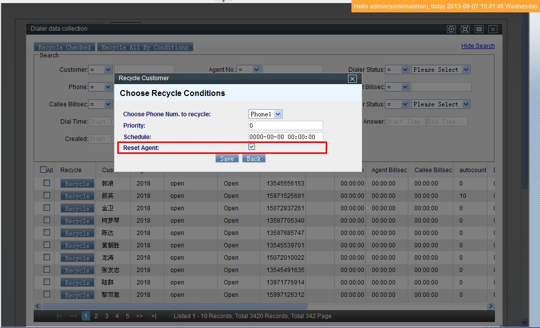Click the Save button in the dialog
Screen dimensions: 540x328
coord(227,159)
